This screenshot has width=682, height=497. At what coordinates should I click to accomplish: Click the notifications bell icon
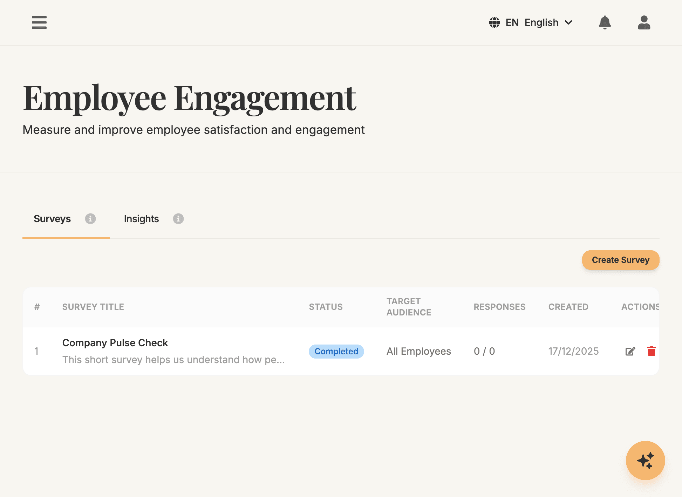click(605, 22)
